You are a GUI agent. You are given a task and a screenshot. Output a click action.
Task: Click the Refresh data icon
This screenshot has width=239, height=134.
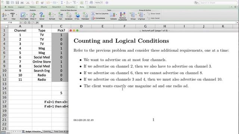pos(51,15)
